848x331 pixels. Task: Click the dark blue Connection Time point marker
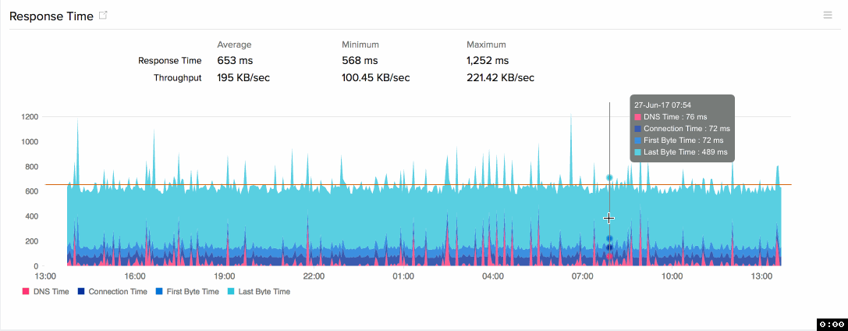point(609,247)
